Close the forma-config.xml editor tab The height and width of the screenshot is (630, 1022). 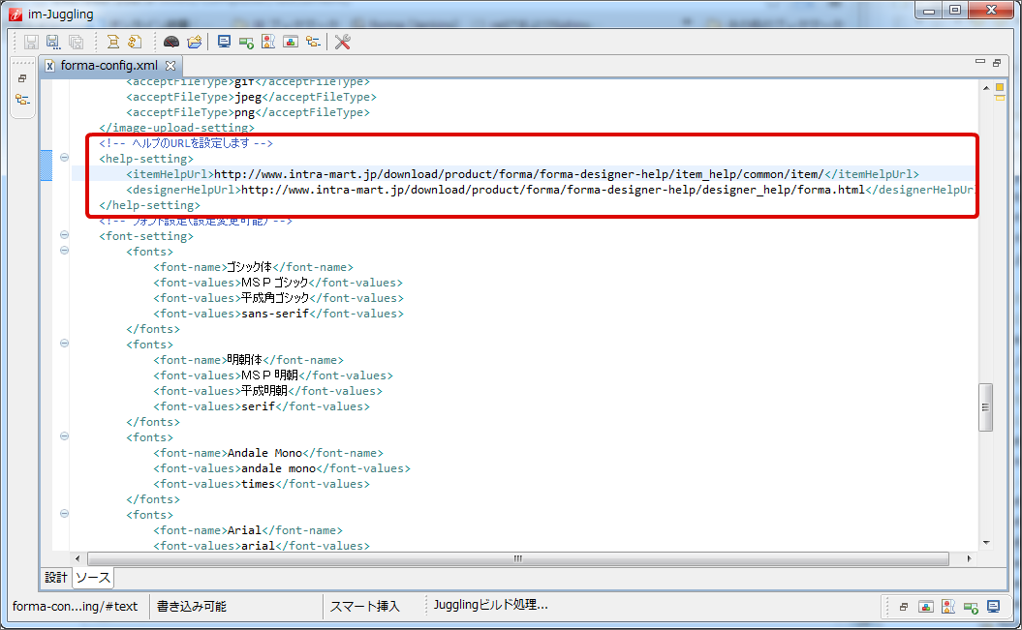click(x=170, y=66)
